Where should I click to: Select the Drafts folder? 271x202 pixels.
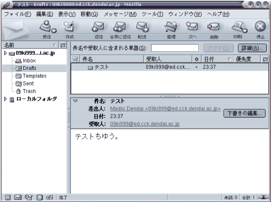point(30,68)
